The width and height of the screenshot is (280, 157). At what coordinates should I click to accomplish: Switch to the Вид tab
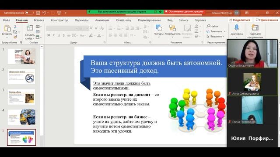click(x=170, y=20)
